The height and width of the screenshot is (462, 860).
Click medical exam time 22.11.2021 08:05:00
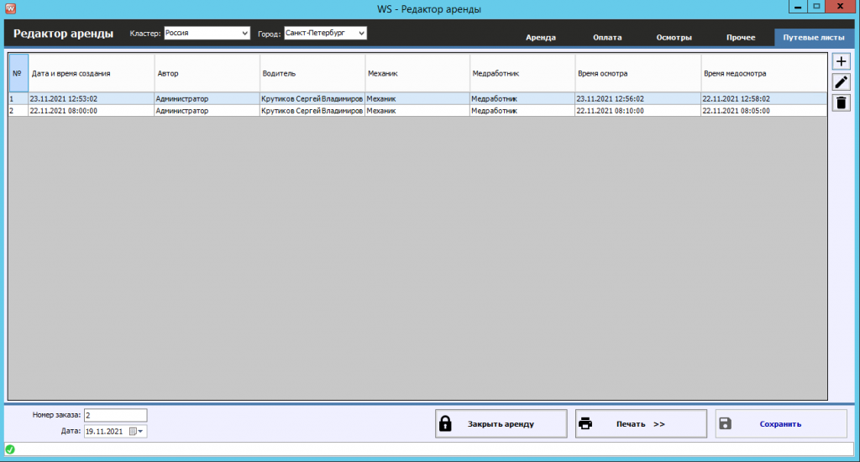pos(764,110)
